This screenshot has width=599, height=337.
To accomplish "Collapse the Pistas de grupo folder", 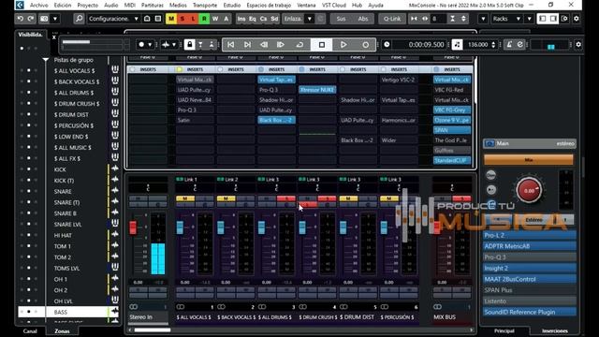I will click(x=46, y=60).
